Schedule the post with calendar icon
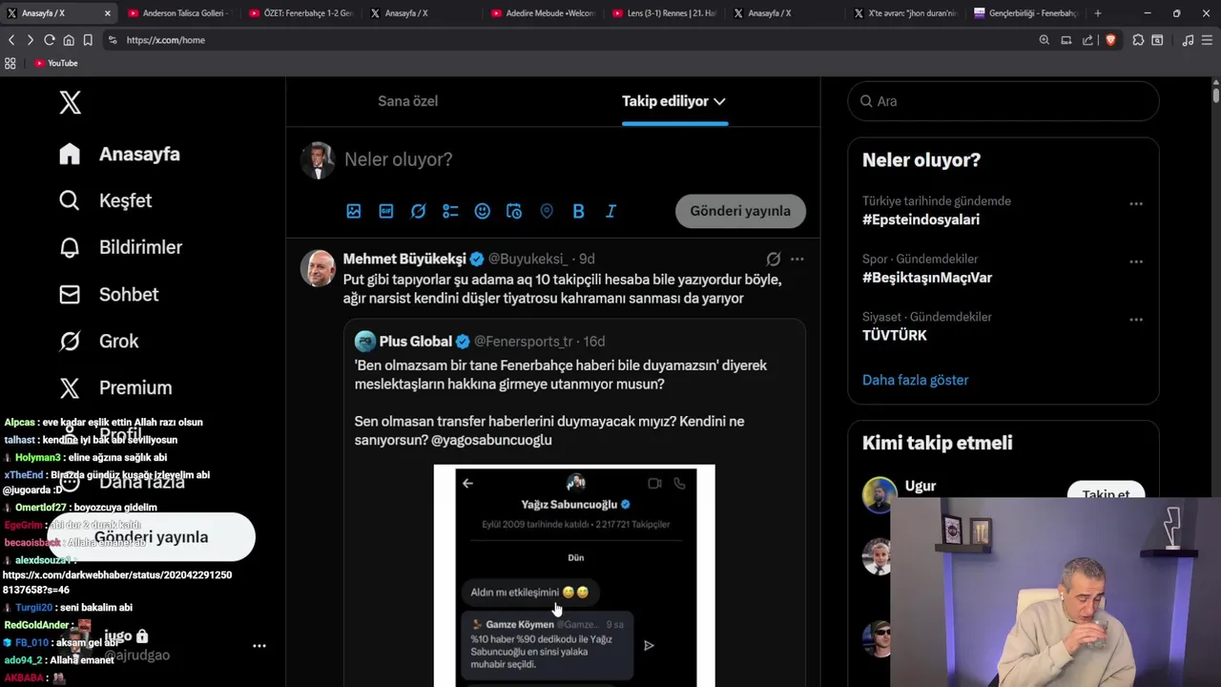Image resolution: width=1221 pixels, height=687 pixels. tap(514, 211)
